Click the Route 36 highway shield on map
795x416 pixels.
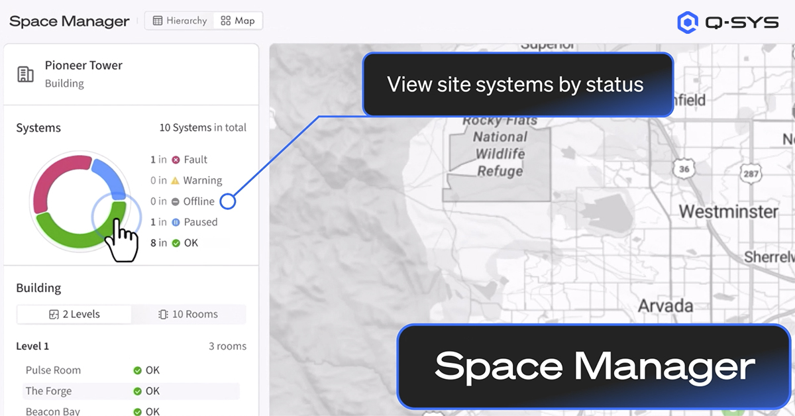click(684, 170)
